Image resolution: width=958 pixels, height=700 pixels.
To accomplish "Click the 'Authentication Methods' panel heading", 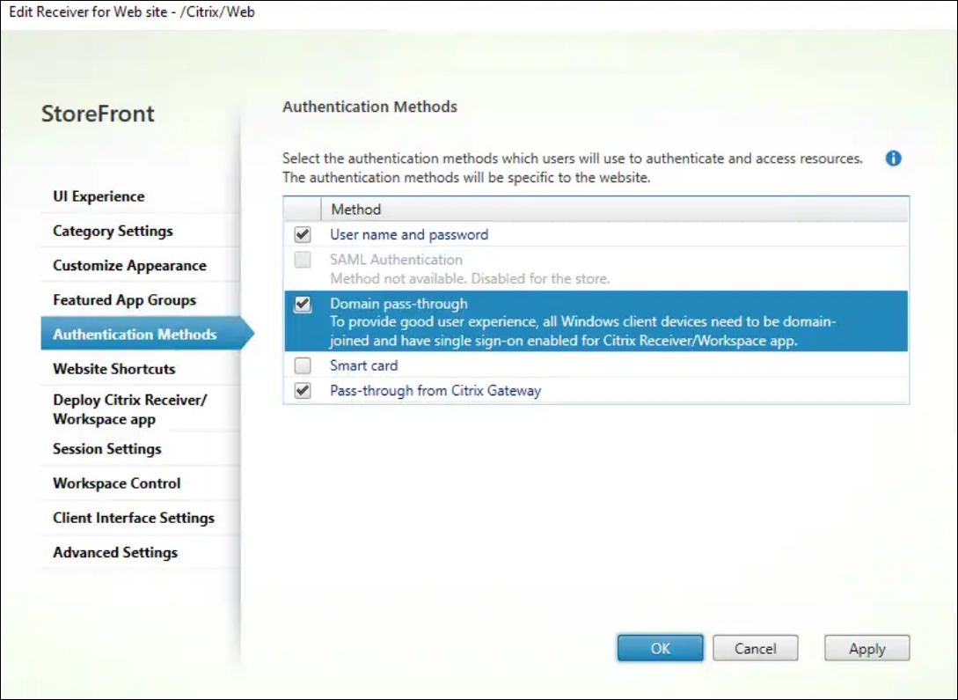I will pyautogui.click(x=369, y=107).
